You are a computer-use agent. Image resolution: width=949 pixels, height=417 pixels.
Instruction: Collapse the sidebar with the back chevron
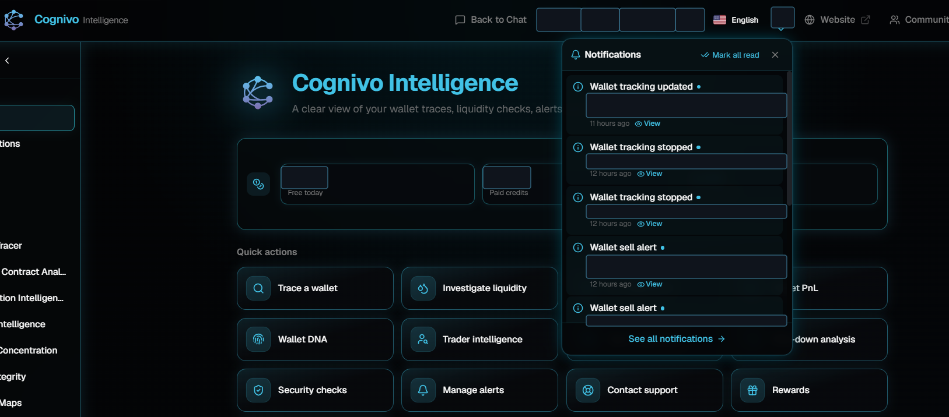tap(7, 61)
